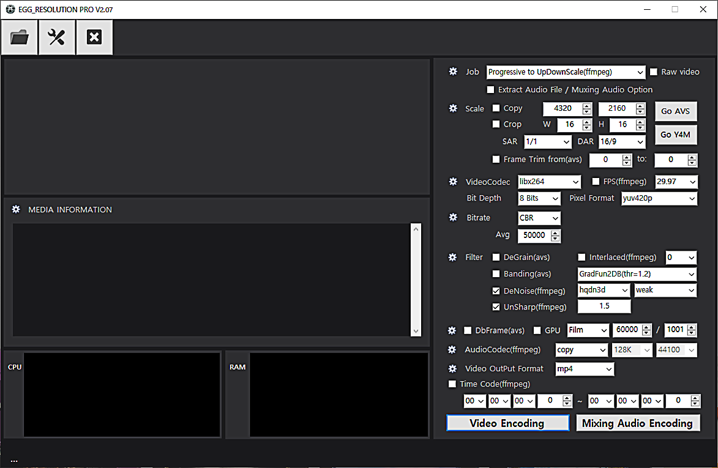Decrease Avg bitrate with down stepper arrow
Image resolution: width=718 pixels, height=468 pixels.
pos(555,239)
